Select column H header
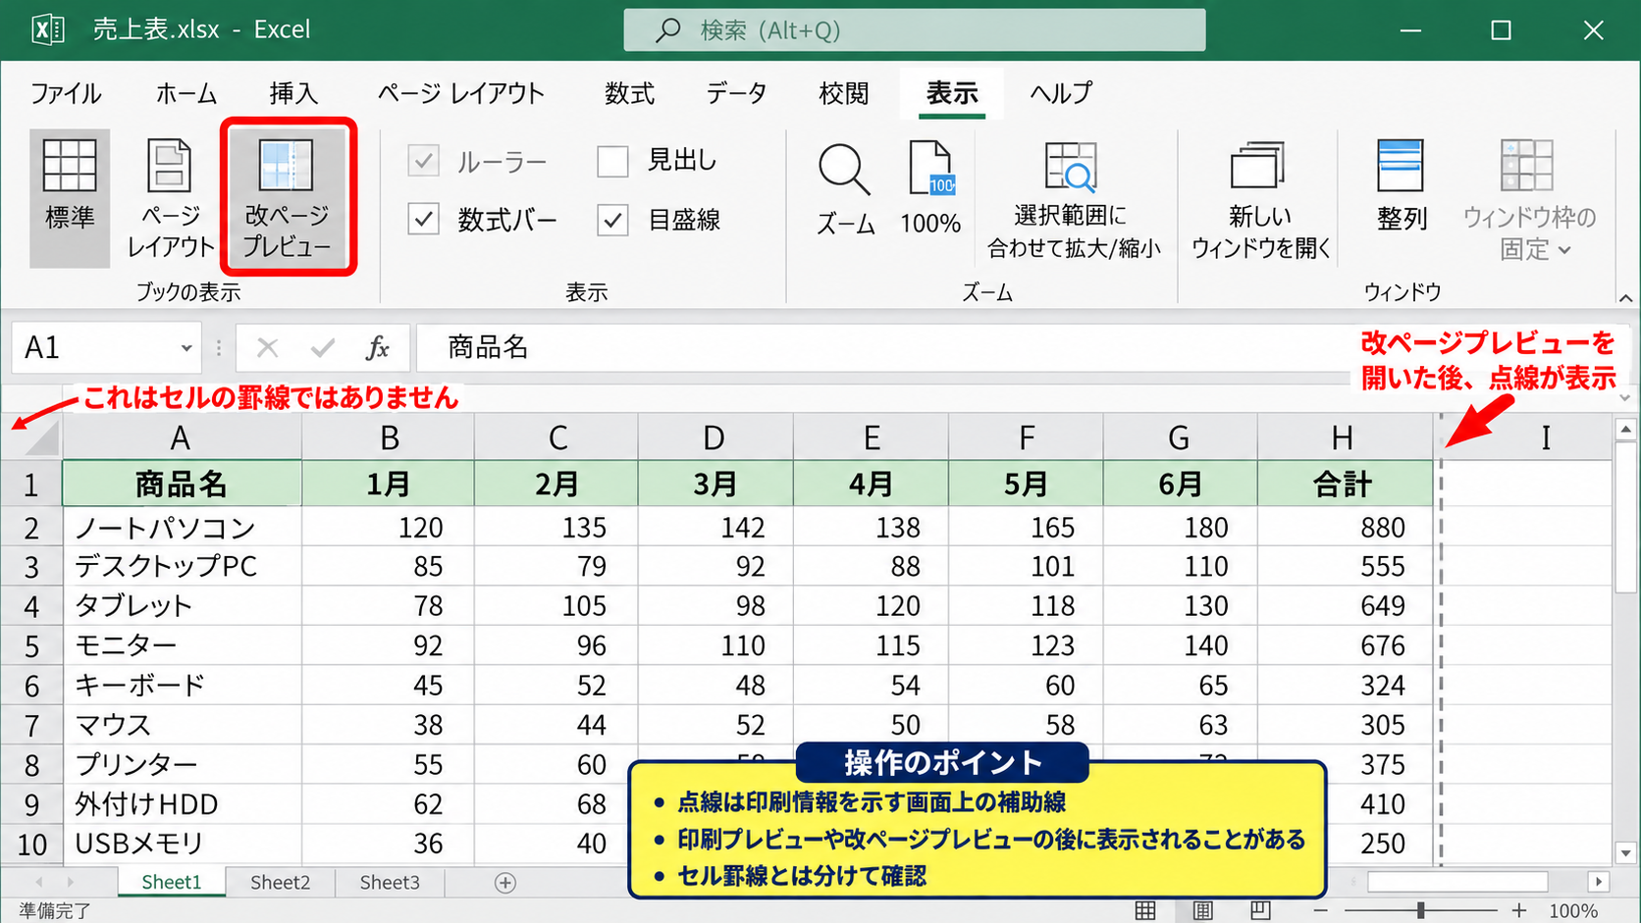 point(1344,437)
